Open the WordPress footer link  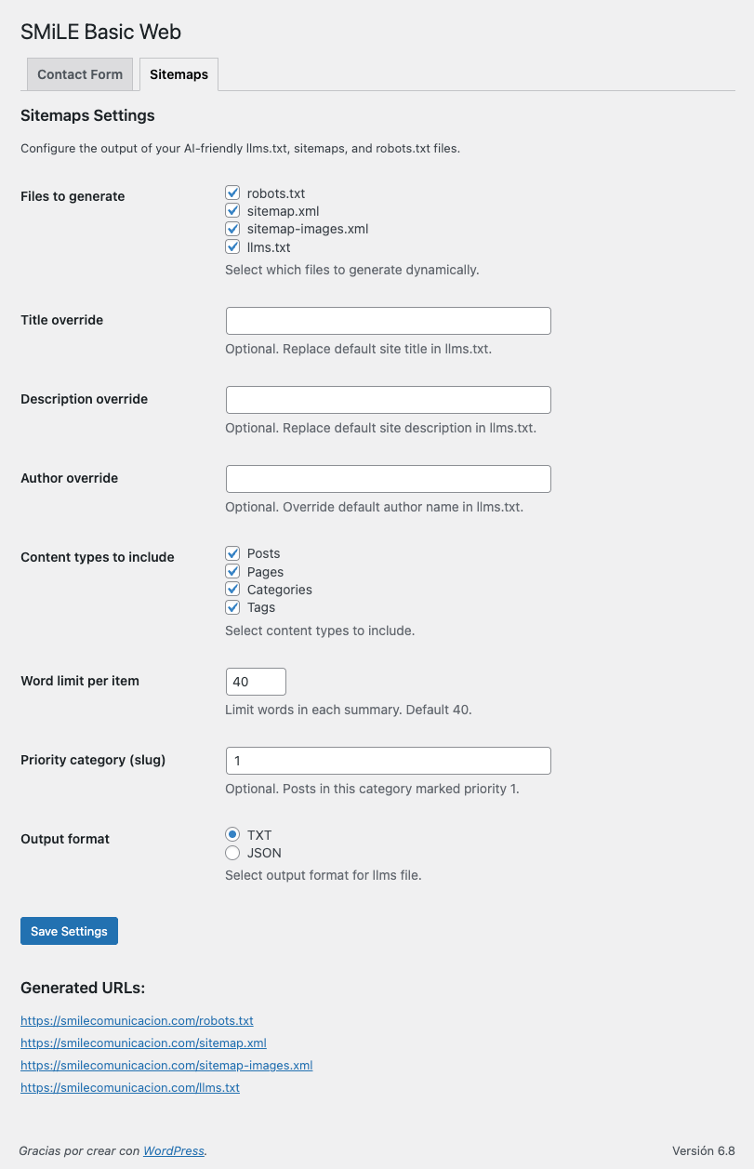tap(173, 1151)
